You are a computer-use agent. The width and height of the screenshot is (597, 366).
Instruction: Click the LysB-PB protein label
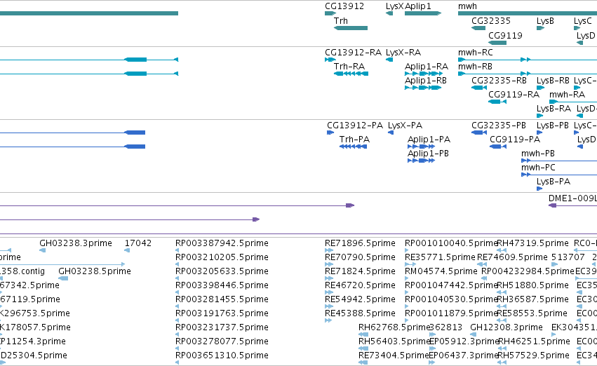[x=553, y=126]
